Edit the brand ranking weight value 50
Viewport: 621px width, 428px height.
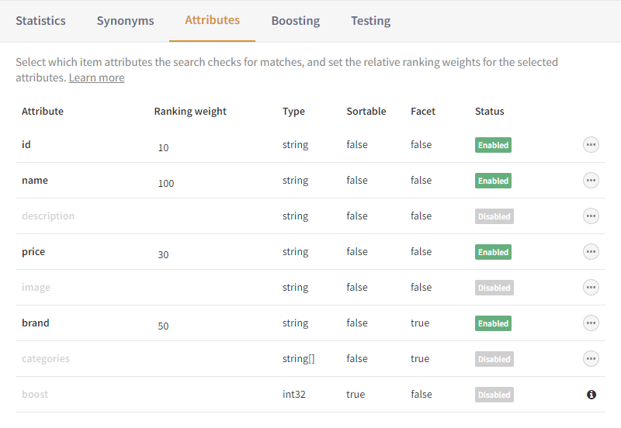click(163, 326)
